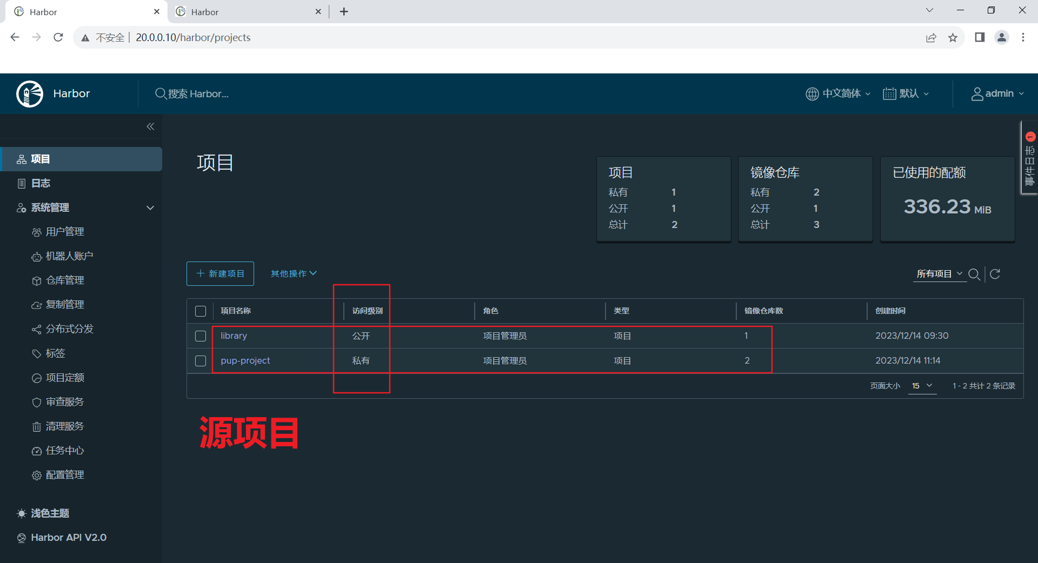Screen dimensions: 1038x563
Task: Open the browser side panel icon
Action: pyautogui.click(x=980, y=37)
